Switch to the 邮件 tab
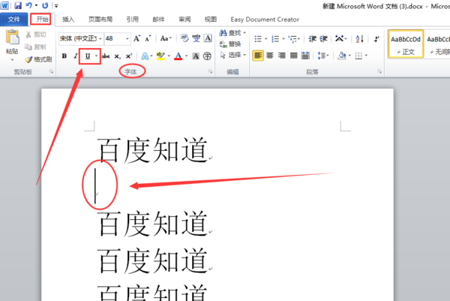The height and width of the screenshot is (301, 450). [x=158, y=20]
